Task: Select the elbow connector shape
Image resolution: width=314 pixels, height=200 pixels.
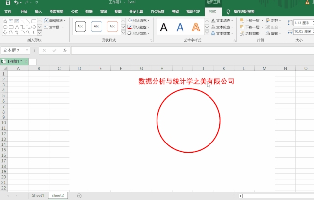Action: point(23,27)
